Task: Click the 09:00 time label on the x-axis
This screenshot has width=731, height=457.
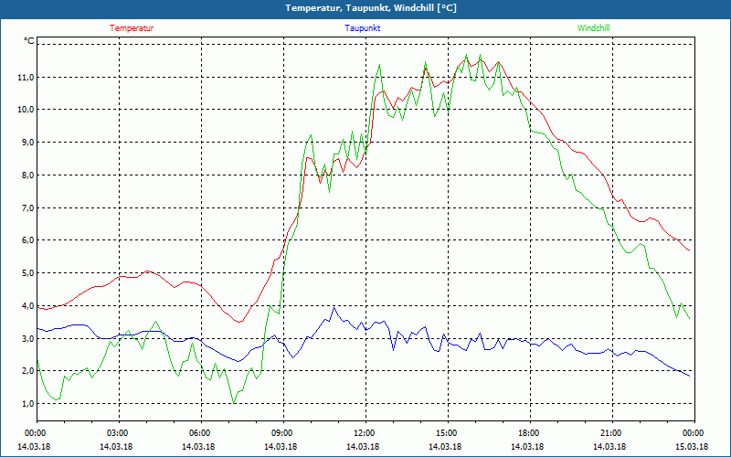Action: (x=282, y=433)
